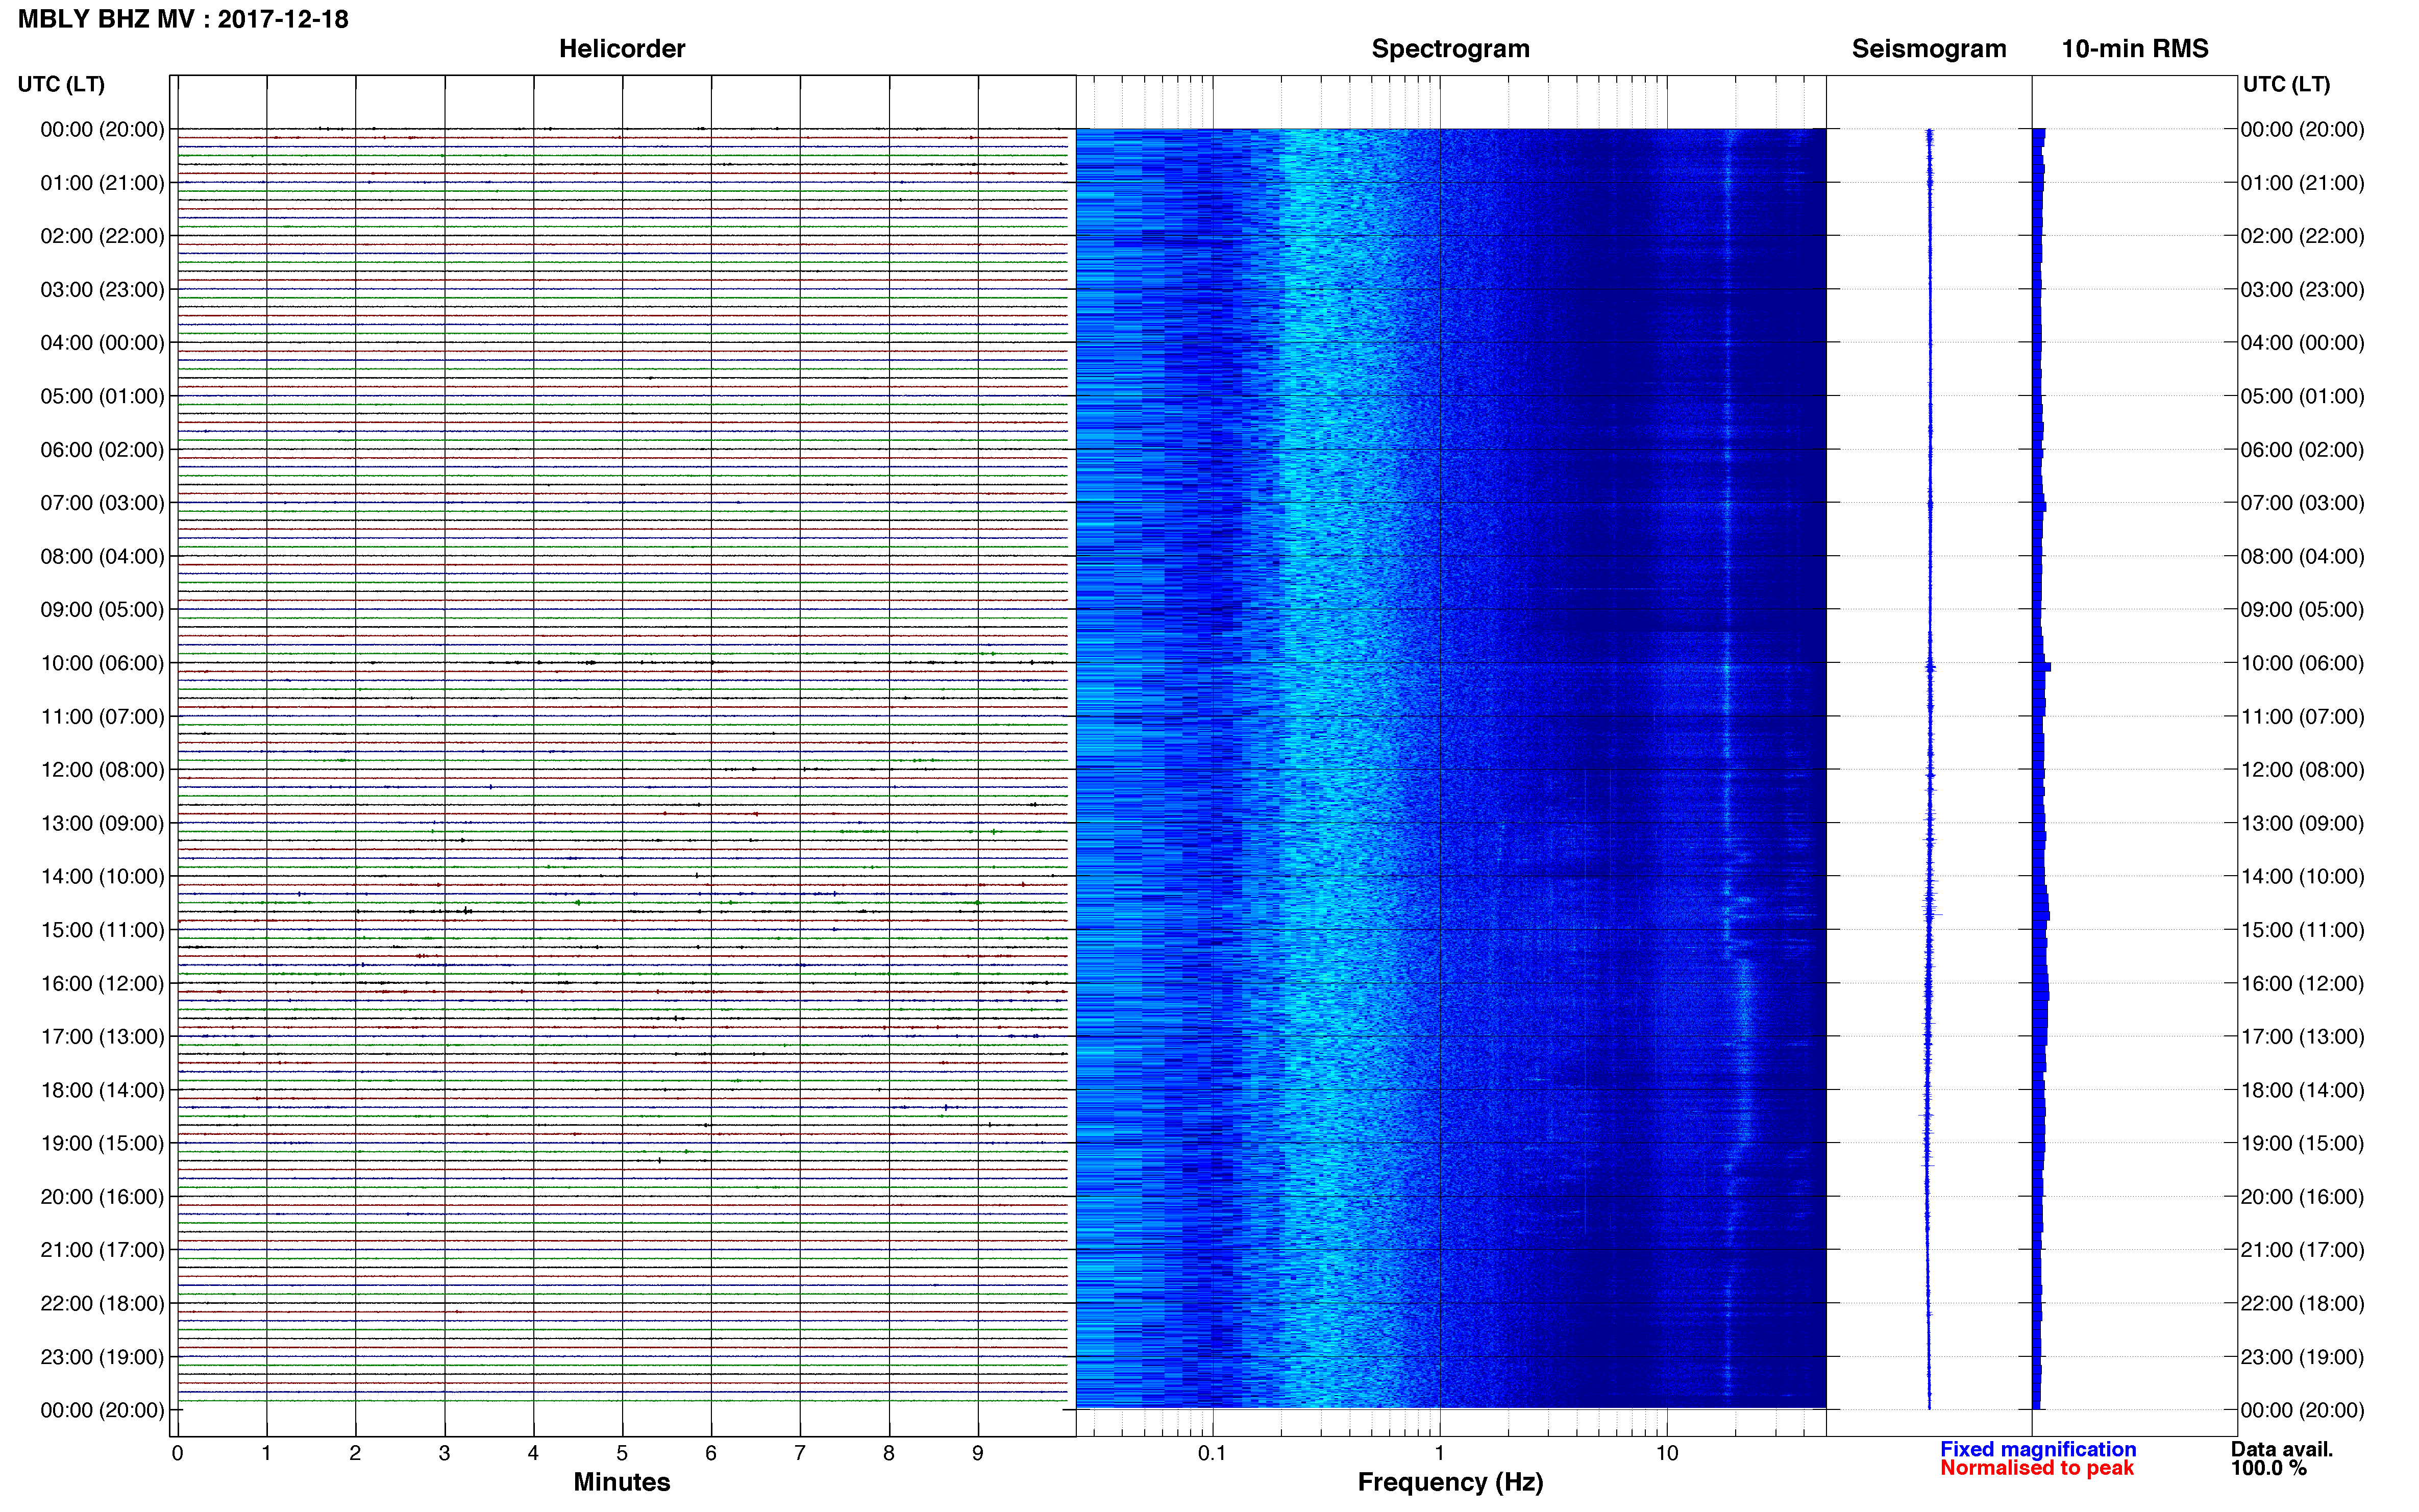The image size is (2419, 1512).
Task: Click '07:00 (03:00)' on the left time axis
Action: [x=102, y=503]
